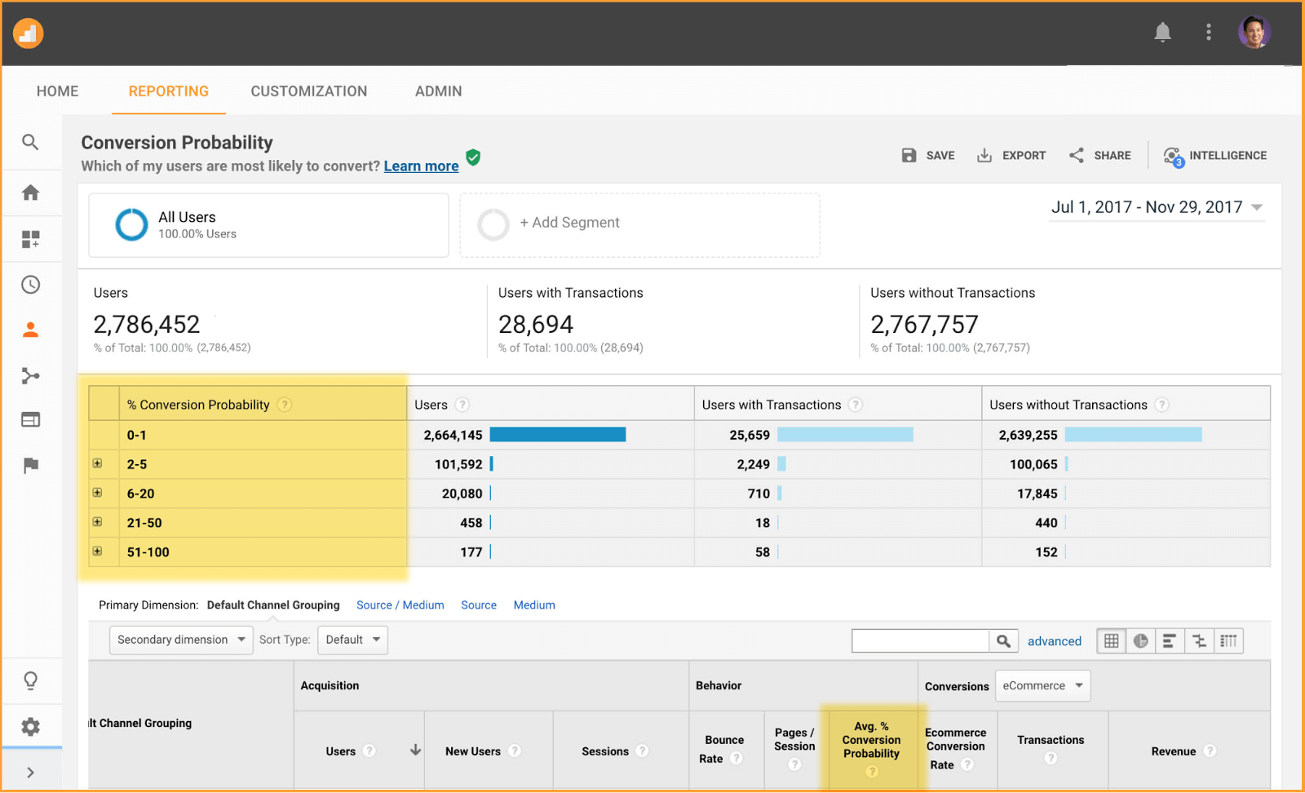1305x793 pixels.
Task: Expand the 2-5 conversion probability row
Action: 98,463
